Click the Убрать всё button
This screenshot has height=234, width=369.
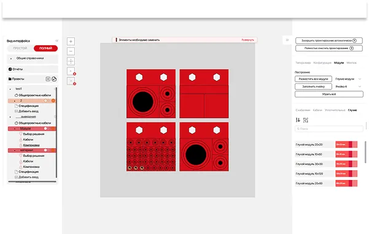pos(329,94)
